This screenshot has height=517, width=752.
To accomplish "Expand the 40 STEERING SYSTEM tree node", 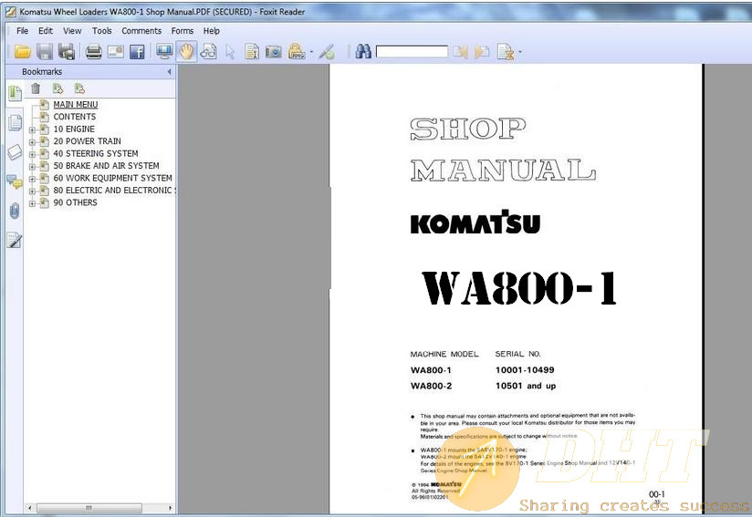I will tap(32, 154).
